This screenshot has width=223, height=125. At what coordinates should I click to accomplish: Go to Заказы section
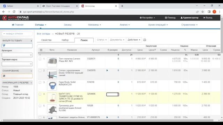[x=68, y=25]
